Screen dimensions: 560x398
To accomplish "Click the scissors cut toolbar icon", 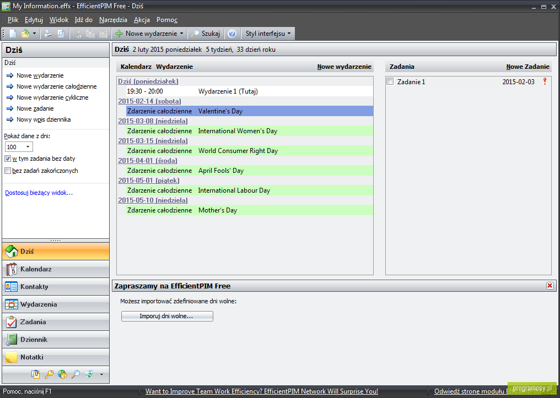I will 77,34.
